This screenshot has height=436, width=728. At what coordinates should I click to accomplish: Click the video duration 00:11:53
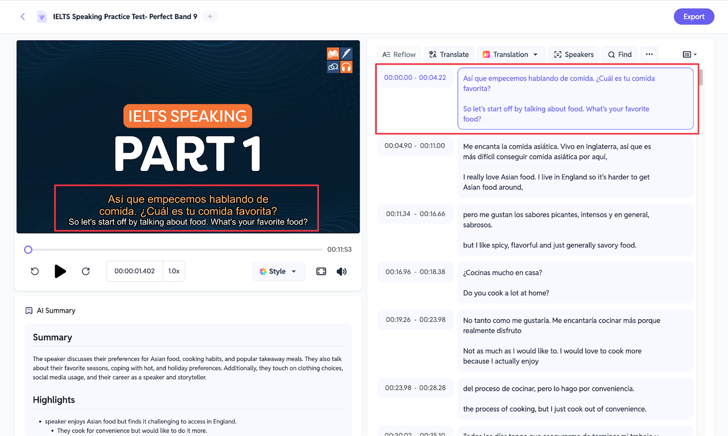pos(339,250)
